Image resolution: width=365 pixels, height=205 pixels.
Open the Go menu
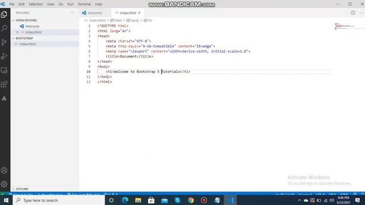click(x=61, y=4)
